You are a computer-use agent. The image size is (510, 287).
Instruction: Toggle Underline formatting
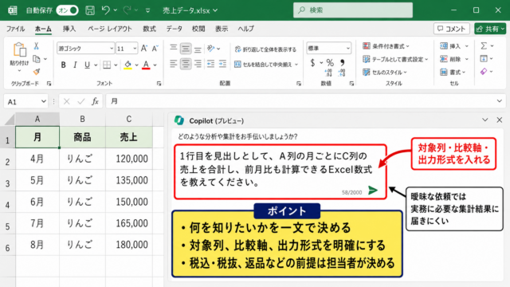87,65
